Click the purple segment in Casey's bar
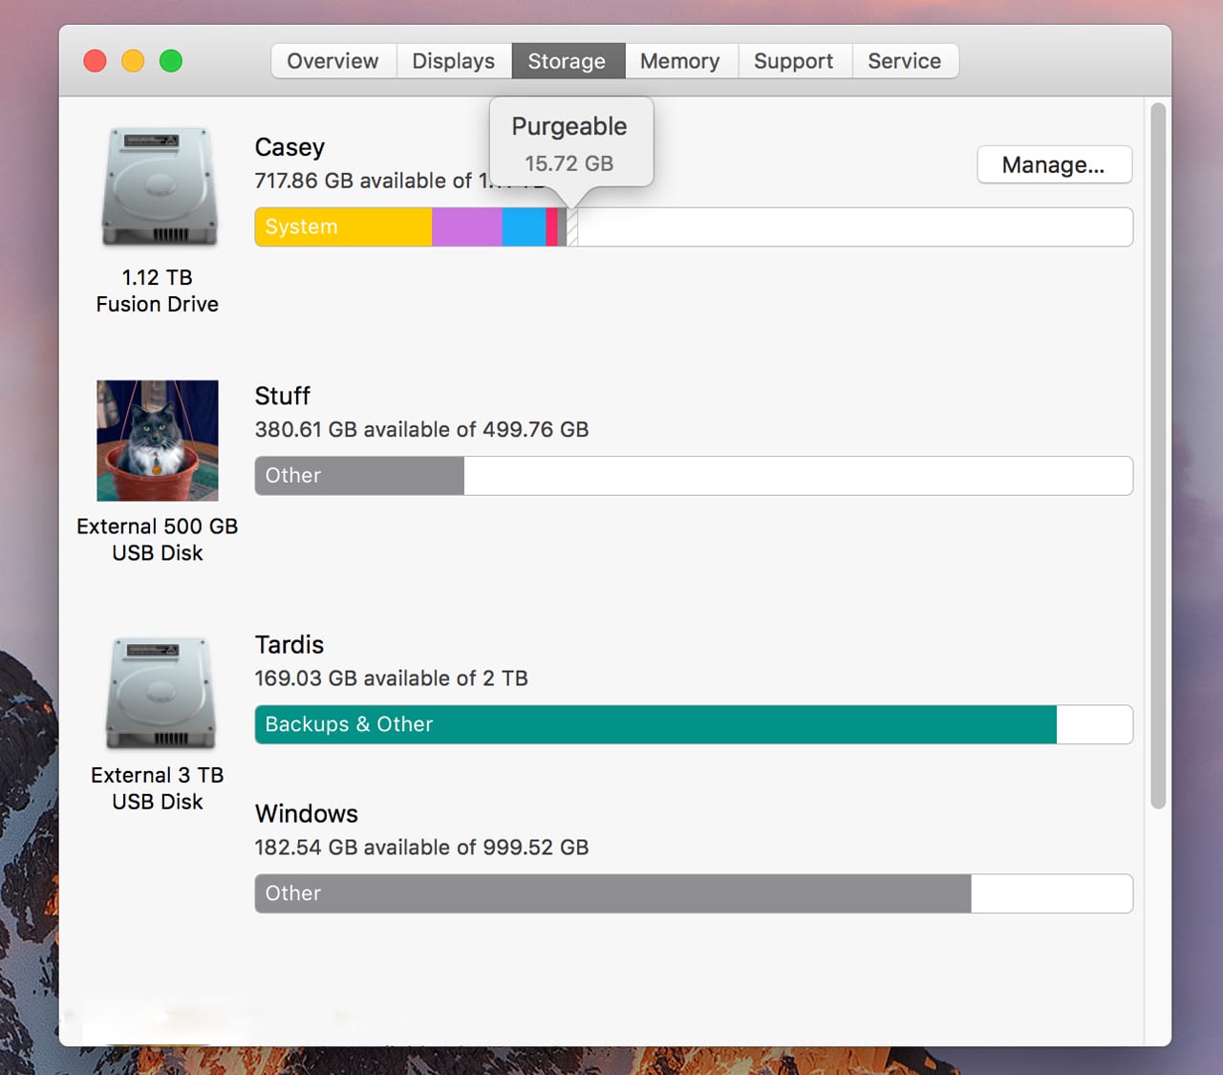The height and width of the screenshot is (1075, 1223). pos(466,227)
